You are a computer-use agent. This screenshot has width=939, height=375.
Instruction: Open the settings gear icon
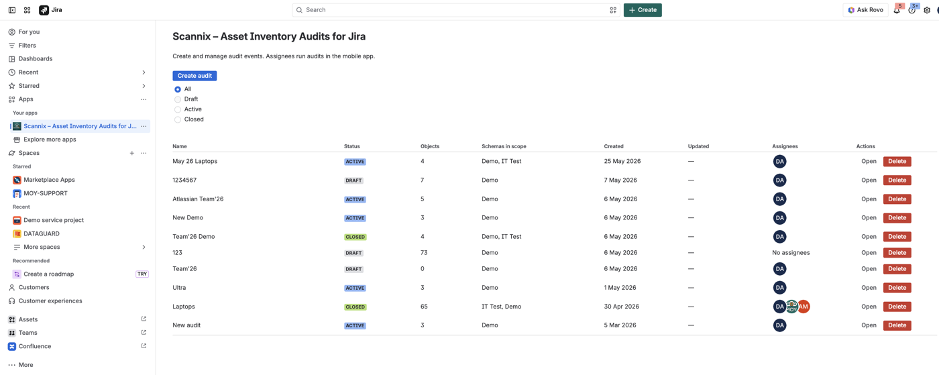(927, 10)
